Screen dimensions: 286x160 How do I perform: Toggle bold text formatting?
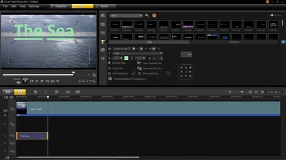[x=134, y=48]
